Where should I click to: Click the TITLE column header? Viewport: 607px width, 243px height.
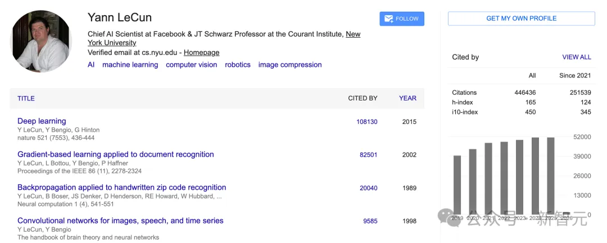(26, 98)
